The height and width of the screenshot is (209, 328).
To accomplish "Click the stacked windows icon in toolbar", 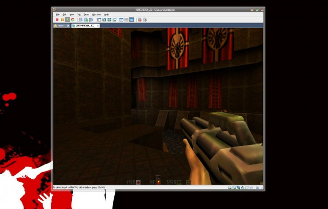I will point(115,19).
